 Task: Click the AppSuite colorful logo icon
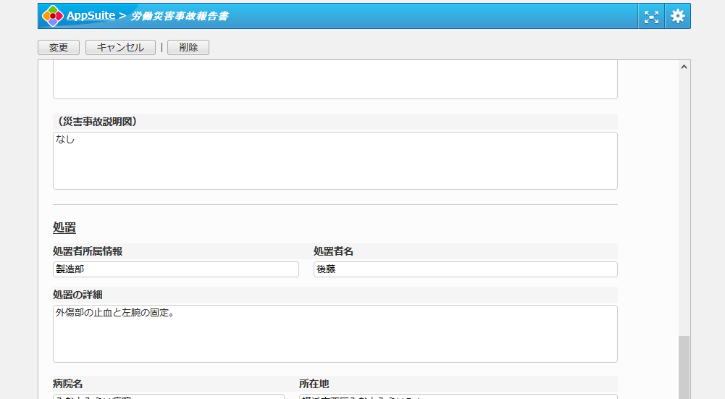(52, 16)
